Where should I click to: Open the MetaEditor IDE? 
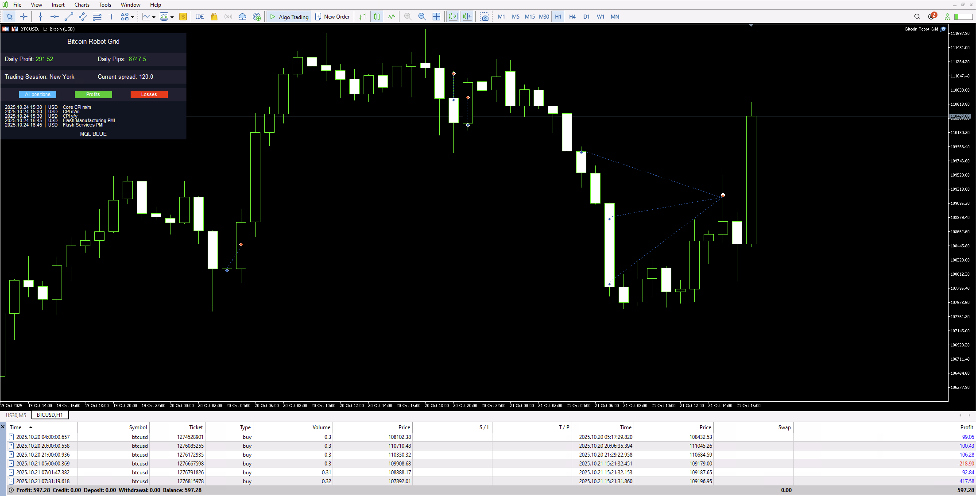200,17
